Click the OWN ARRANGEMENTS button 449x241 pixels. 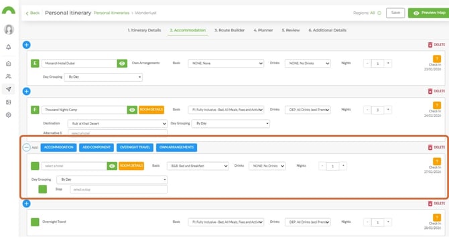pyautogui.click(x=176, y=147)
